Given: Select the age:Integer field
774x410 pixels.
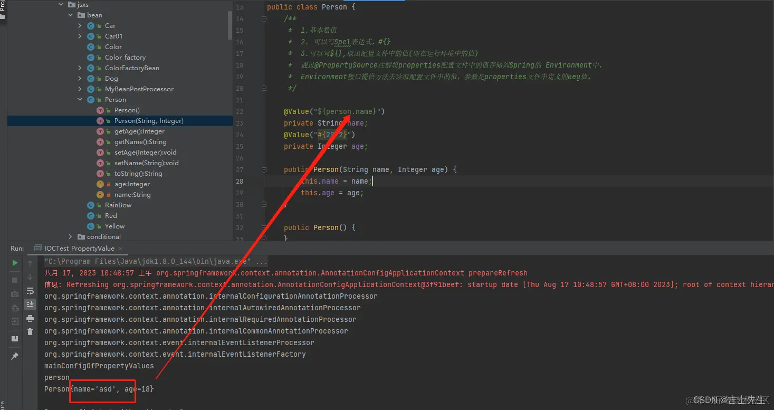Looking at the screenshot, I should click(132, 184).
